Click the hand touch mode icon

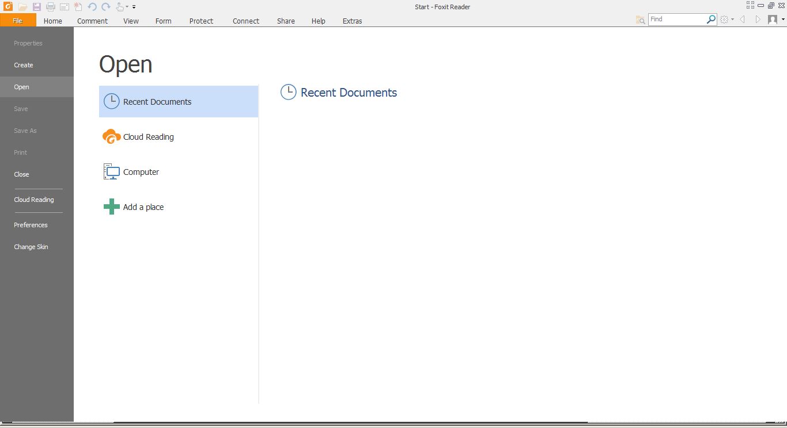pos(120,7)
